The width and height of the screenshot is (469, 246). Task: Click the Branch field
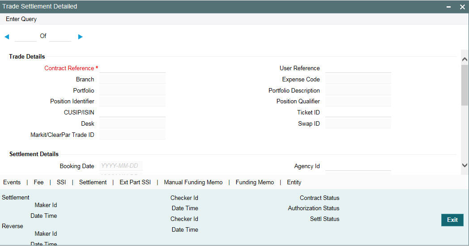point(132,79)
